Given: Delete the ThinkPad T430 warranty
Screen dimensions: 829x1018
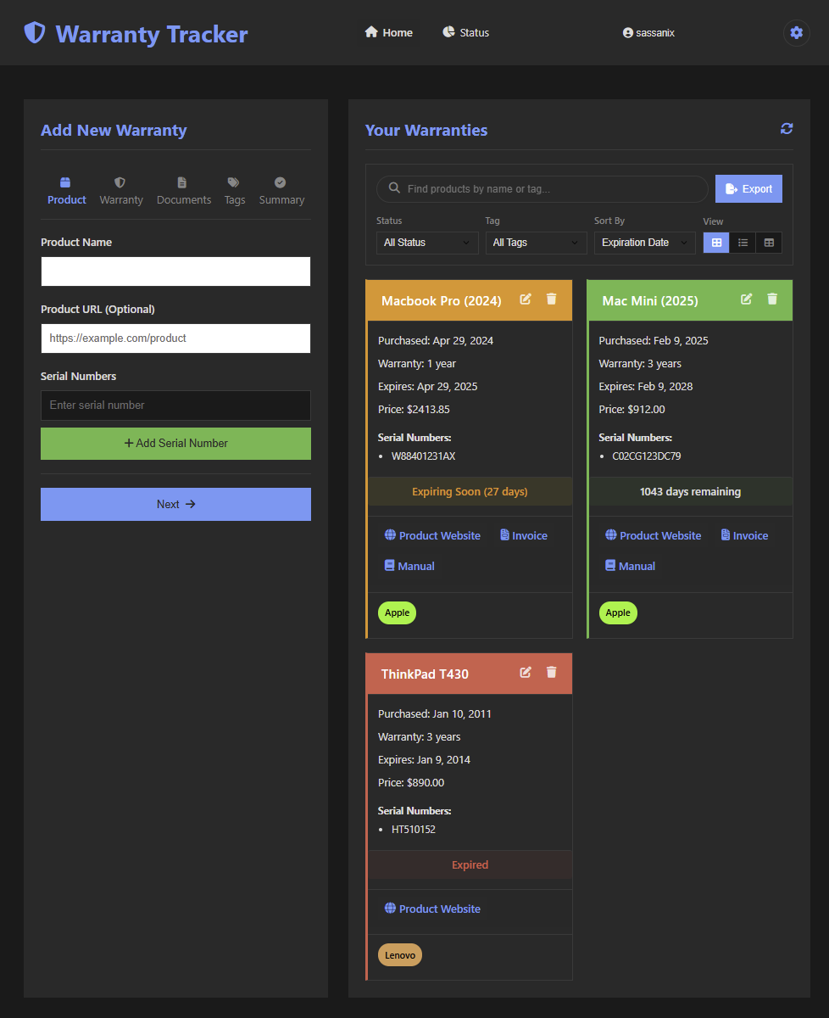Looking at the screenshot, I should (x=552, y=673).
